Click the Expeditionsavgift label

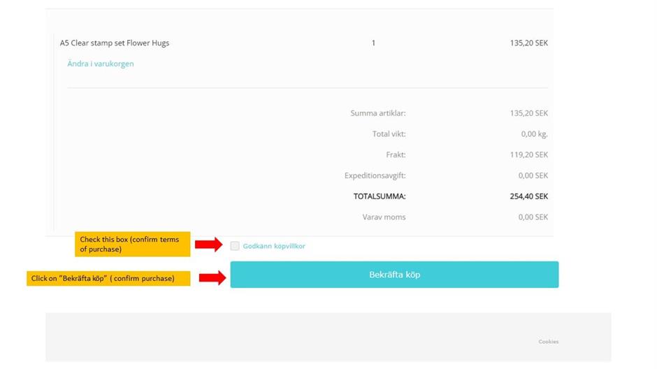click(x=375, y=175)
